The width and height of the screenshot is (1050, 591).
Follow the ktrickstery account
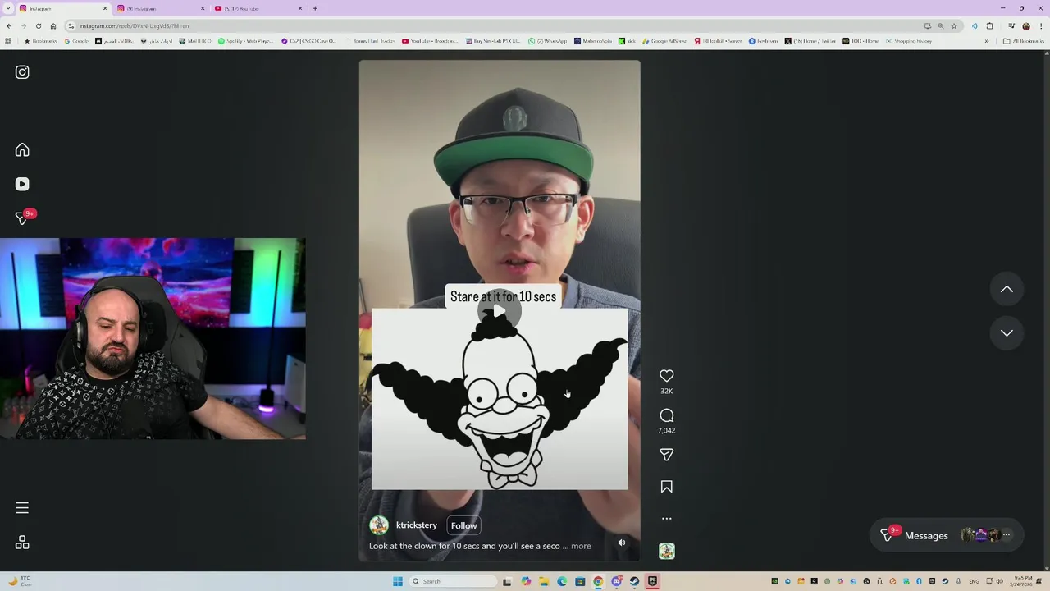[463, 525]
